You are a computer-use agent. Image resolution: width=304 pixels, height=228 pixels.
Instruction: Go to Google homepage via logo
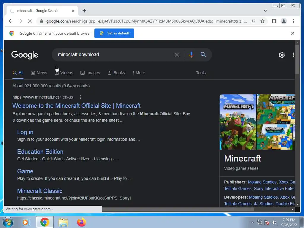(25, 55)
